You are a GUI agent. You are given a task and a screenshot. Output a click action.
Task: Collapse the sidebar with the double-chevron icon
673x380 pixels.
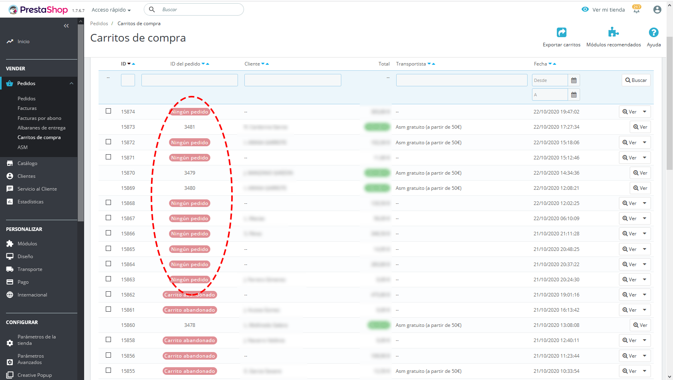[66, 26]
